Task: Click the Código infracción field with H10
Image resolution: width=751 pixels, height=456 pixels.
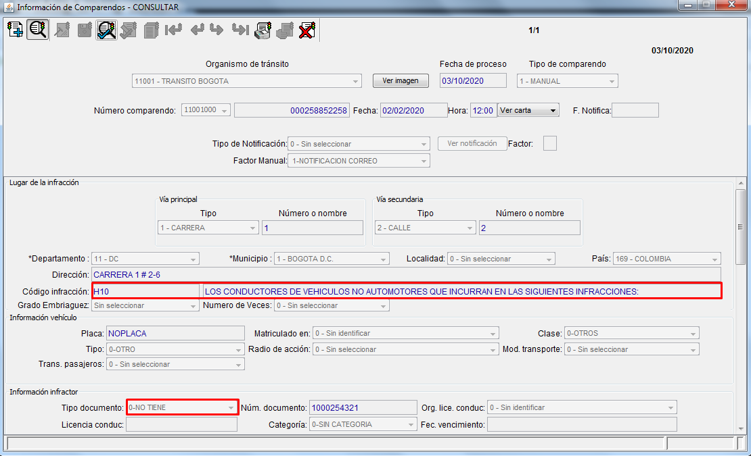Action: coord(145,291)
